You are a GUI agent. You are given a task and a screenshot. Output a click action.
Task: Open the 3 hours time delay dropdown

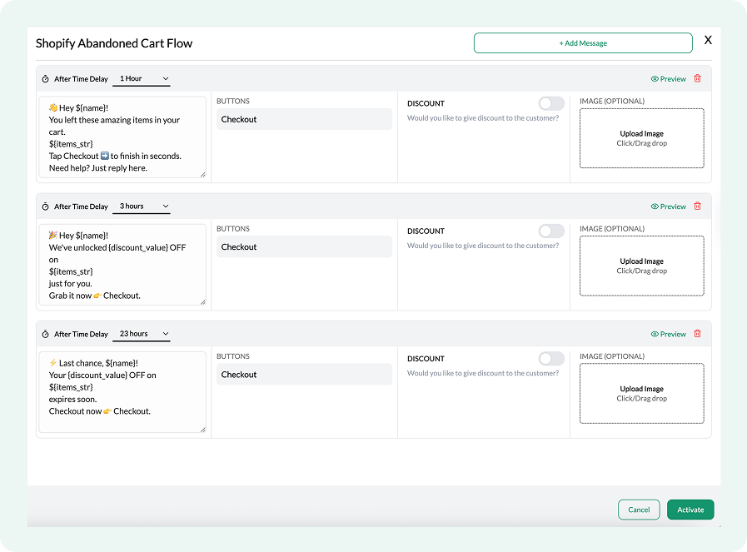coord(142,206)
